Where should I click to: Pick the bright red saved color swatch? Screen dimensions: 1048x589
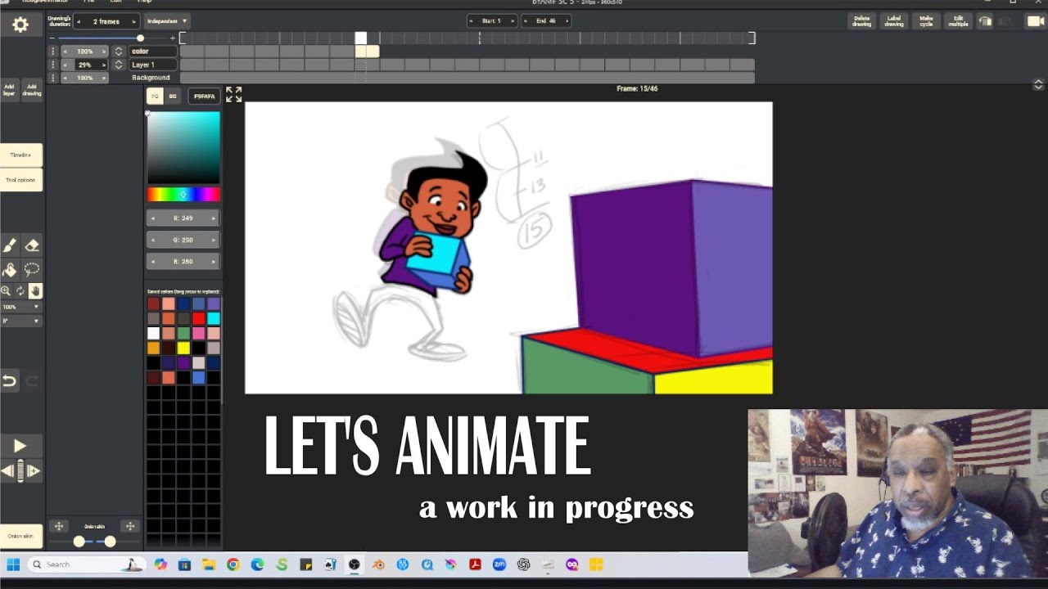[x=198, y=318]
